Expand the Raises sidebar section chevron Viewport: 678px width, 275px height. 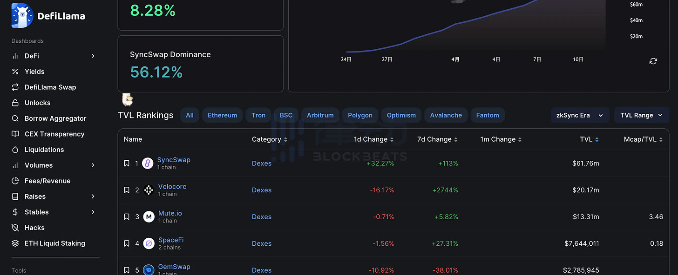(x=93, y=196)
